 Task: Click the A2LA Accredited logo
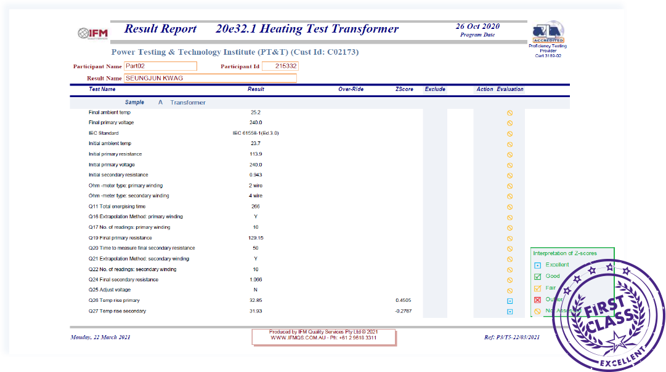[x=548, y=32]
